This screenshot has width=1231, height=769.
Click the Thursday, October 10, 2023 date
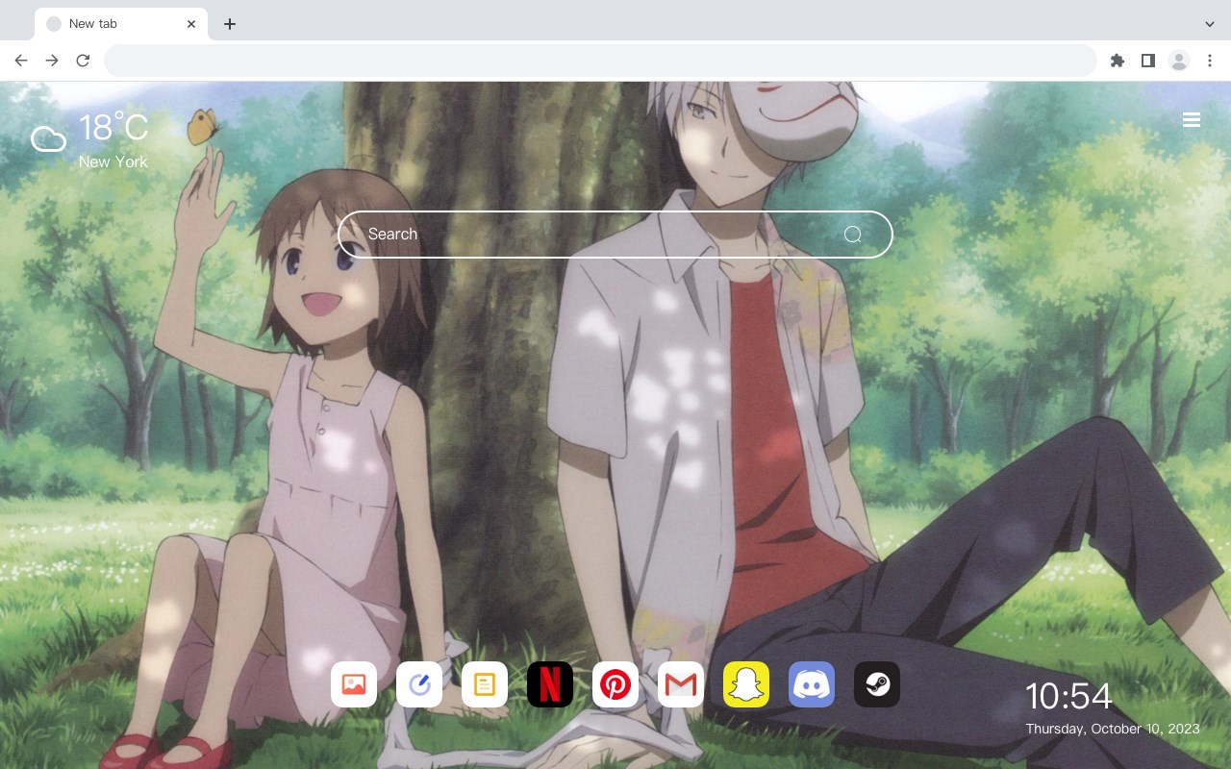point(1113,729)
